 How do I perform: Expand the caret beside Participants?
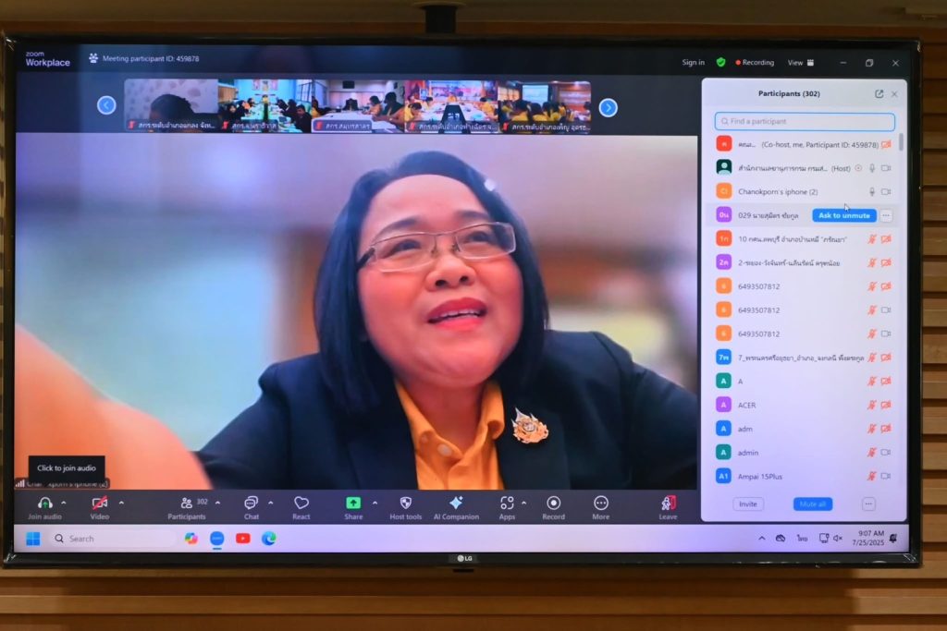tap(217, 503)
